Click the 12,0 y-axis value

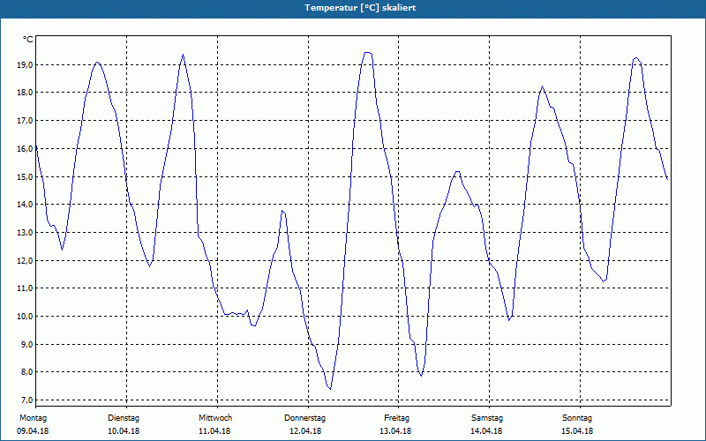coord(25,260)
